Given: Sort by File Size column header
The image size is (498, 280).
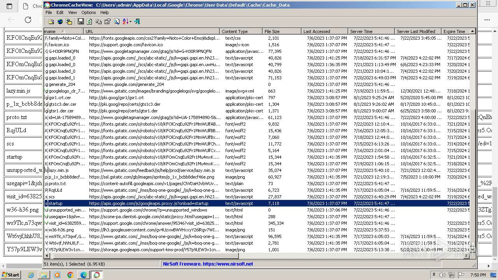Looking at the screenshot, I should click(x=282, y=31).
